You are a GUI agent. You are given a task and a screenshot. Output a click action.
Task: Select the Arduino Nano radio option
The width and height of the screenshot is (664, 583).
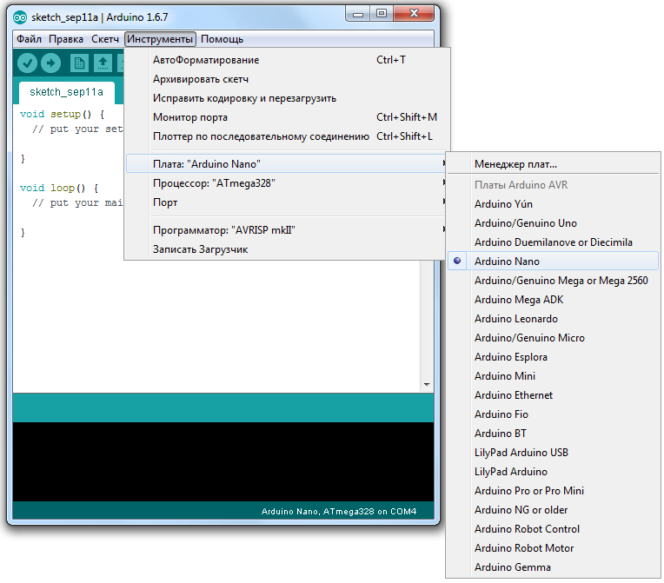pos(507,262)
